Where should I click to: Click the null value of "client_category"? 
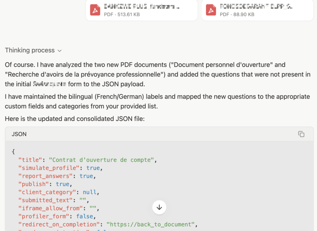89,192
